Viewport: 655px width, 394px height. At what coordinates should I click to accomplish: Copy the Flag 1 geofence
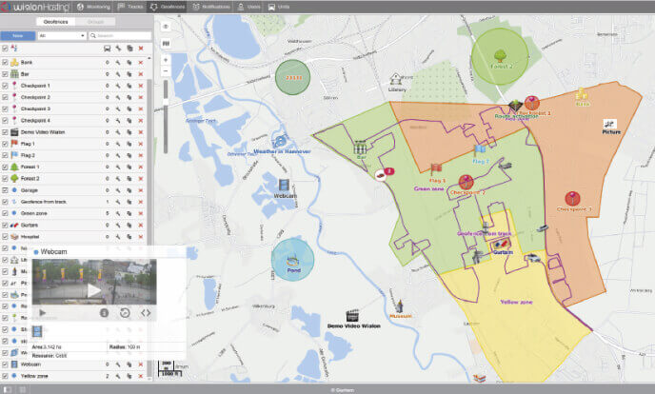coord(129,143)
